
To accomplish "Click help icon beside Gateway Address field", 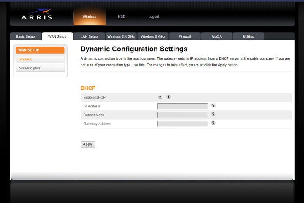I will click(213, 123).
